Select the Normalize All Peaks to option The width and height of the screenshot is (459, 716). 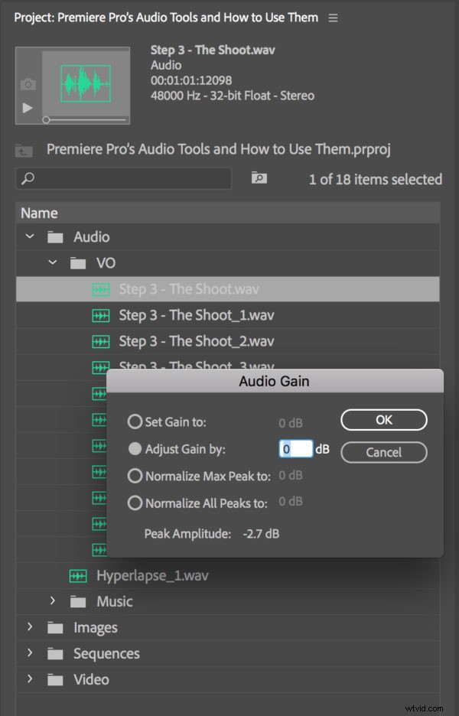click(135, 503)
